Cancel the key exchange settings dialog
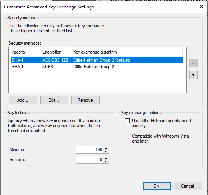208x195 pixels. point(188,186)
